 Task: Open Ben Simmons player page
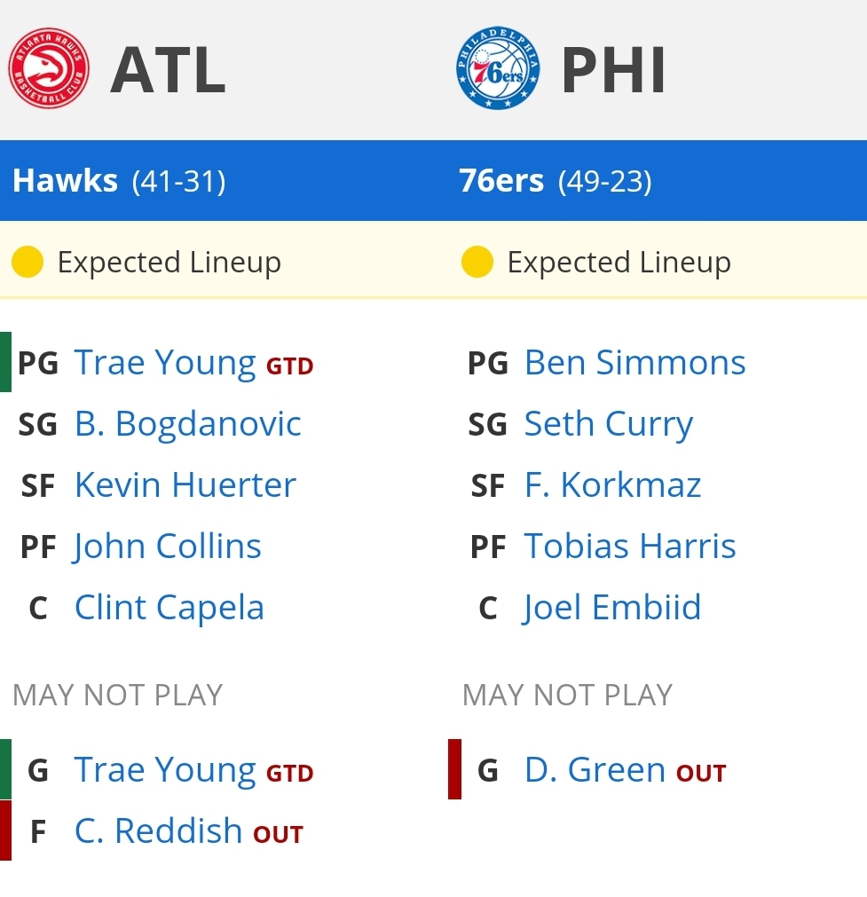tap(635, 363)
